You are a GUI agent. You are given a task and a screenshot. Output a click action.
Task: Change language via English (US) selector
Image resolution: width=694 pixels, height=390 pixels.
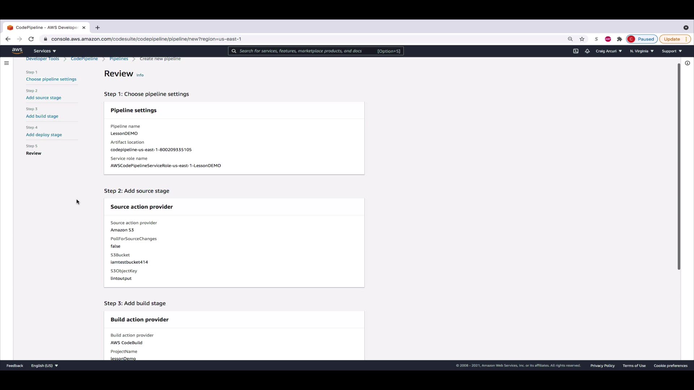point(44,365)
